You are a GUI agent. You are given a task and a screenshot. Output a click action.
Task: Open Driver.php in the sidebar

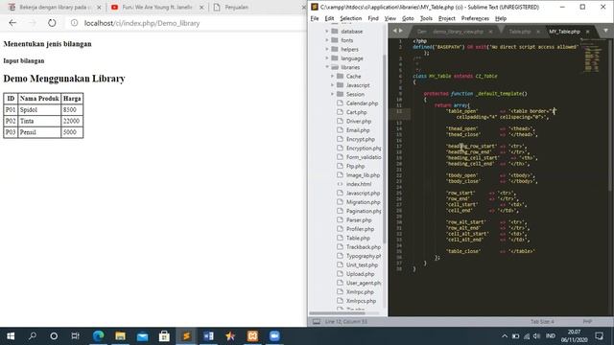click(x=358, y=122)
